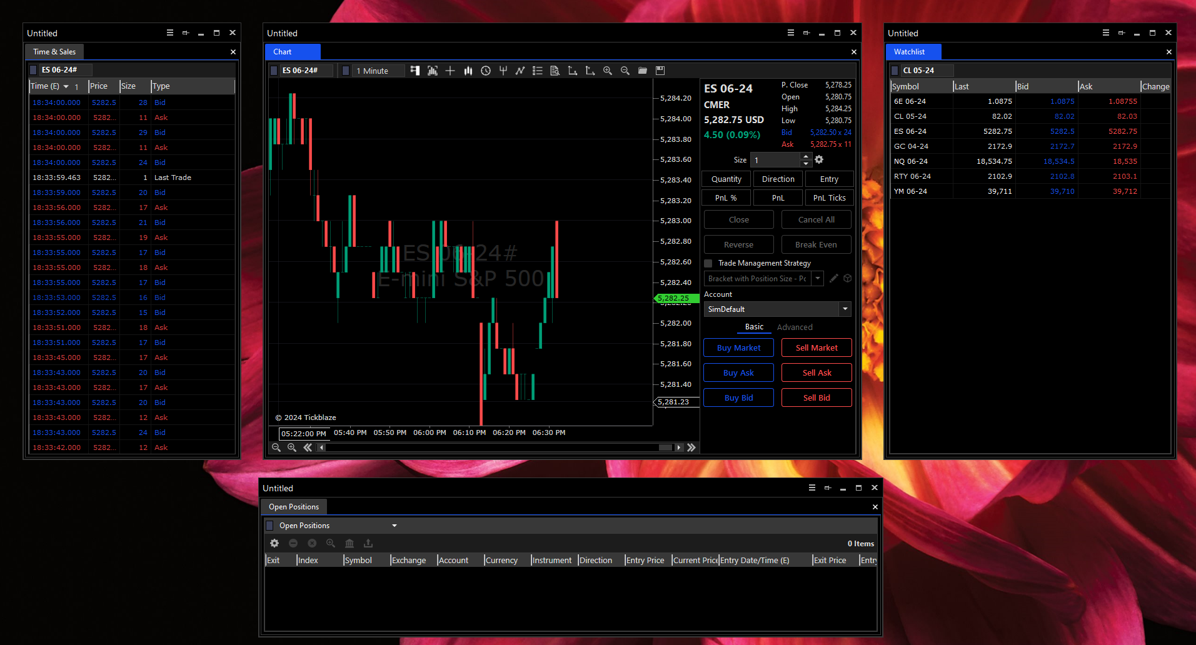Click the Buy Market button
The image size is (1196, 645).
(738, 347)
